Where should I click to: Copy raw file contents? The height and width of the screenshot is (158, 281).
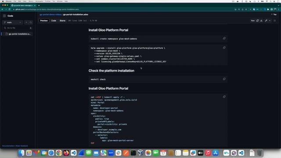pyautogui.click(x=258, y=21)
